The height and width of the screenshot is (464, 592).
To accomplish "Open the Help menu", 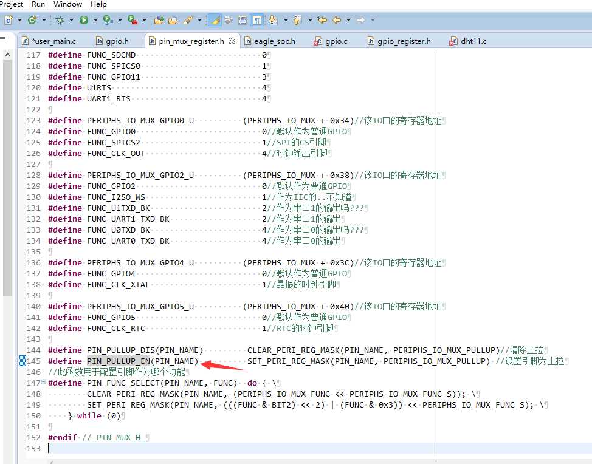I will point(98,4).
